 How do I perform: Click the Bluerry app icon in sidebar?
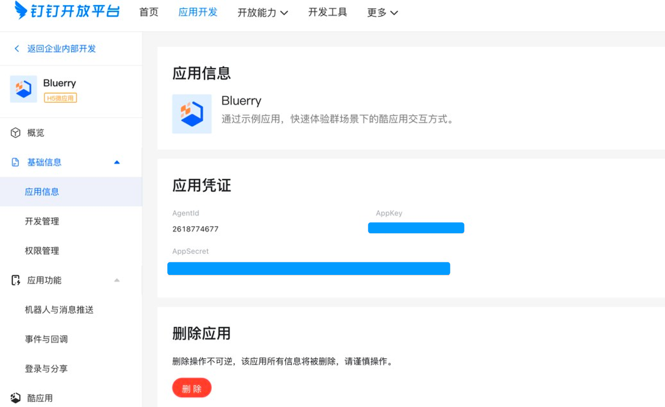(x=23, y=89)
